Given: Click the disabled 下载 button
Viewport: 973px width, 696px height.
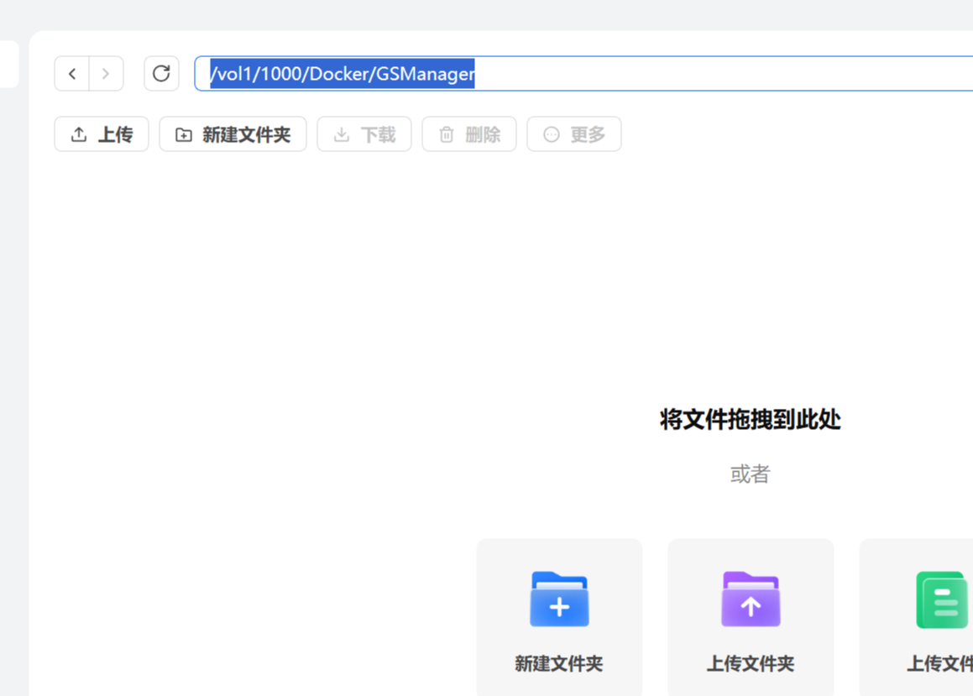Looking at the screenshot, I should [x=364, y=133].
